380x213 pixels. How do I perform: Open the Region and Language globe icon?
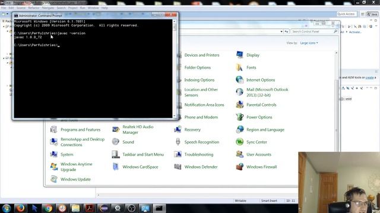(x=240, y=130)
